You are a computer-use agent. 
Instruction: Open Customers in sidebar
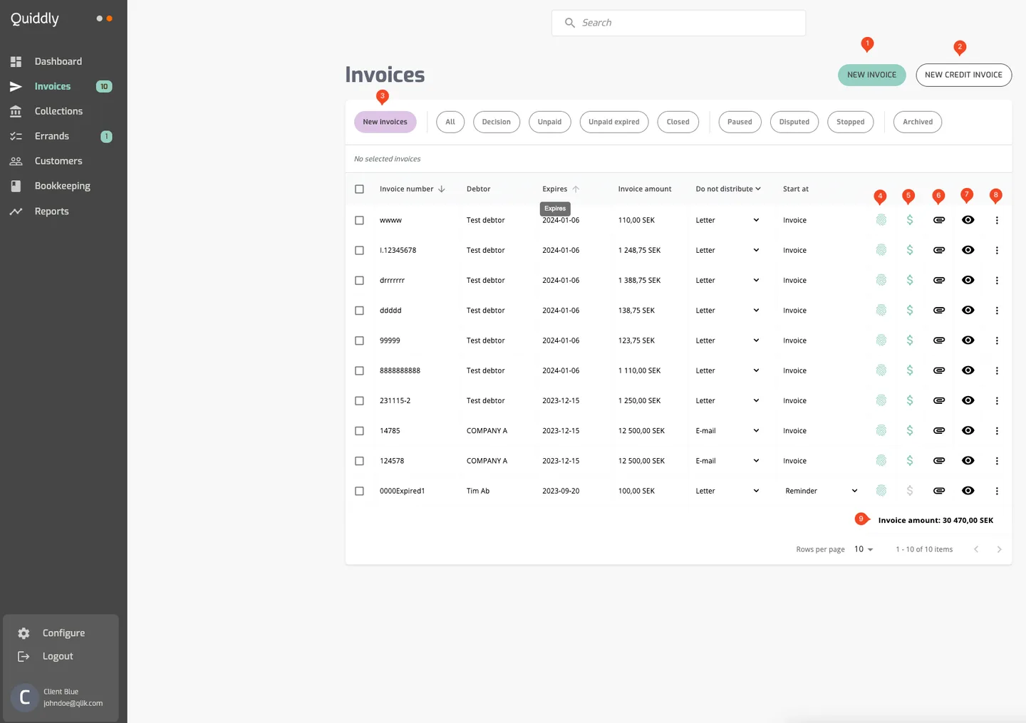[58, 161]
